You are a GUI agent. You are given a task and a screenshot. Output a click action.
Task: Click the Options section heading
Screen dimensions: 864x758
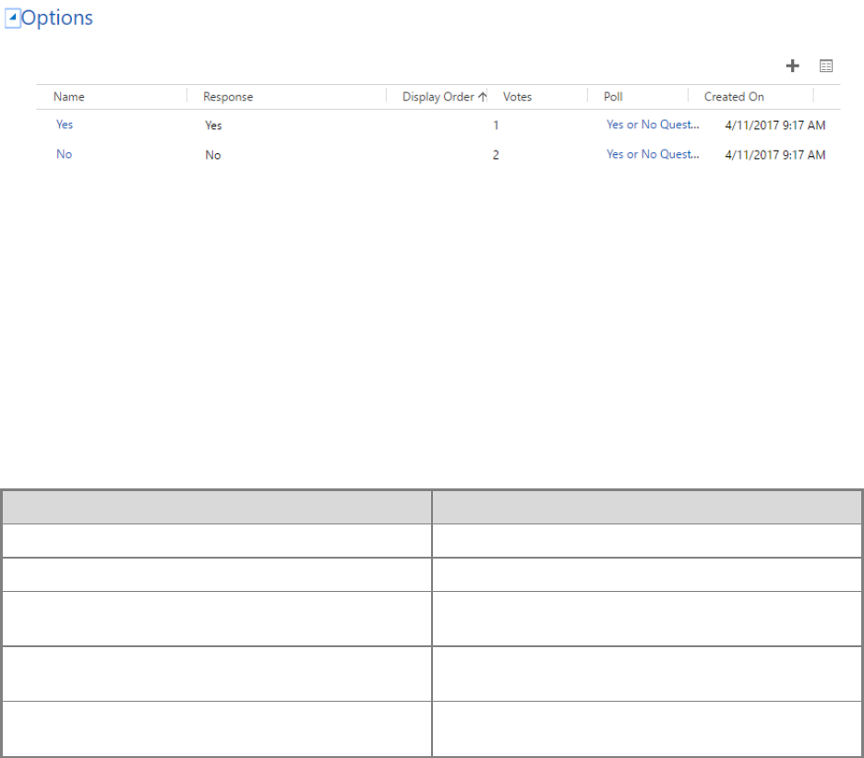tap(57, 18)
